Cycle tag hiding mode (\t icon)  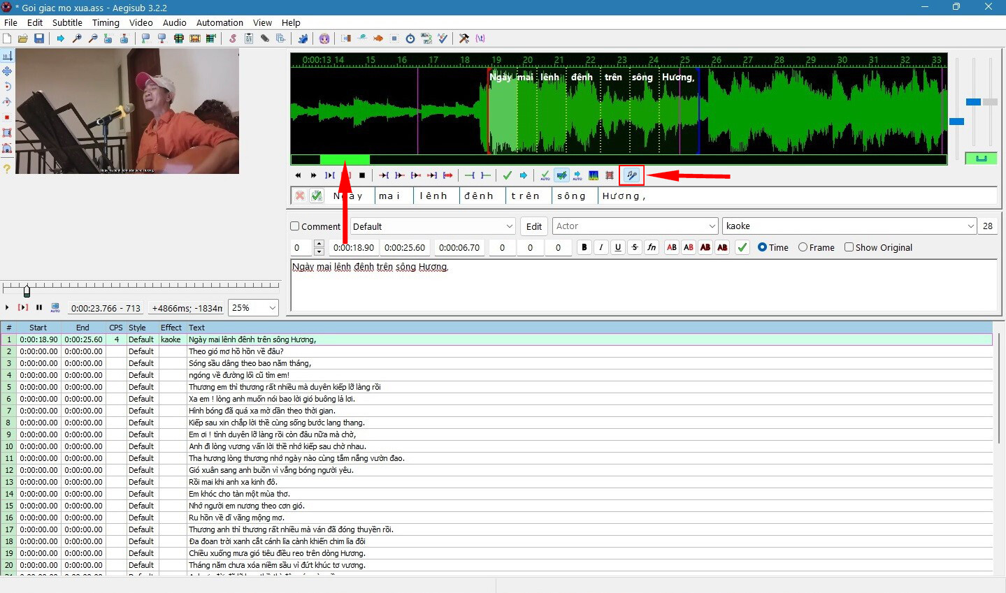480,38
